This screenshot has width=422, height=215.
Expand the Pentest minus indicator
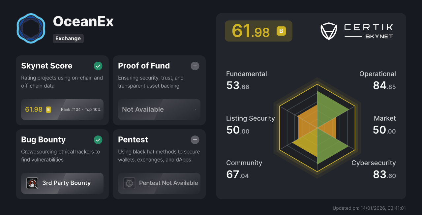(x=195, y=140)
